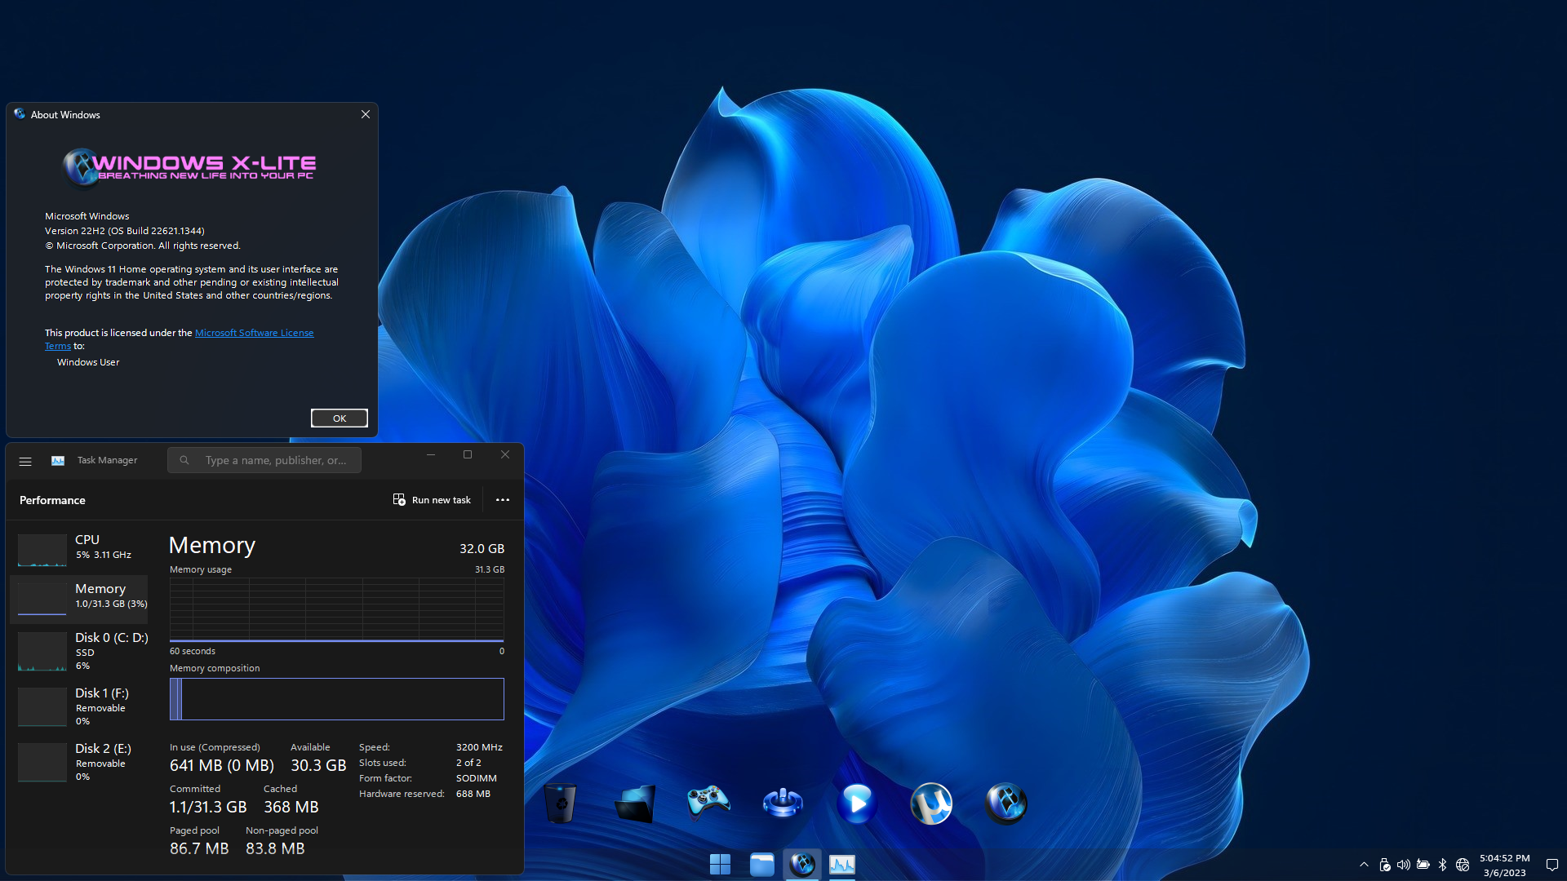Open the Windows Start button
This screenshot has height=881, width=1567.
coord(720,864)
